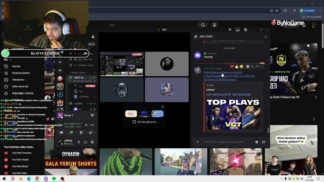React with the thumbs up emoji
324x182 pixels.
click(x=237, y=66)
